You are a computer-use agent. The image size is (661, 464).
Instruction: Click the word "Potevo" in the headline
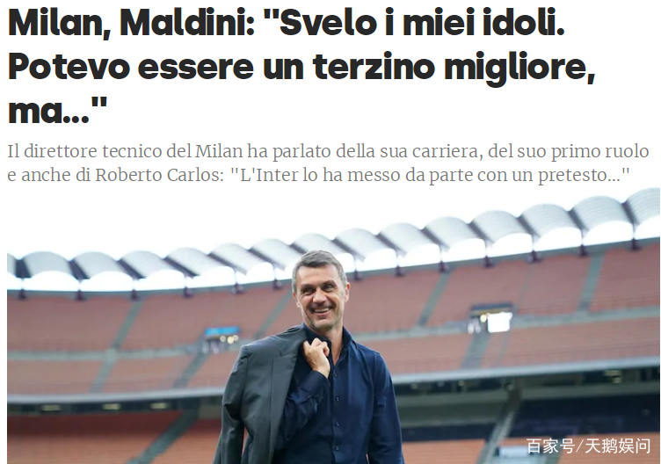coord(69,66)
